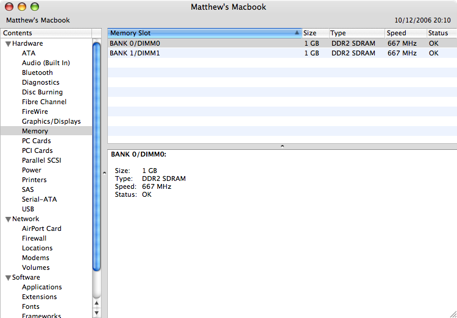Select ATA in the Hardware list
The height and width of the screenshot is (318, 457).
coord(29,54)
